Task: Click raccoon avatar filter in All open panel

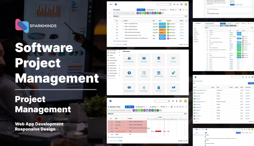Action: 160,13
